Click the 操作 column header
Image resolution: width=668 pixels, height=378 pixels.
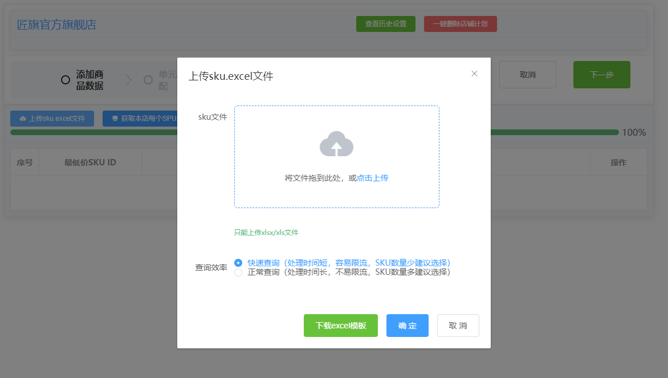click(618, 162)
